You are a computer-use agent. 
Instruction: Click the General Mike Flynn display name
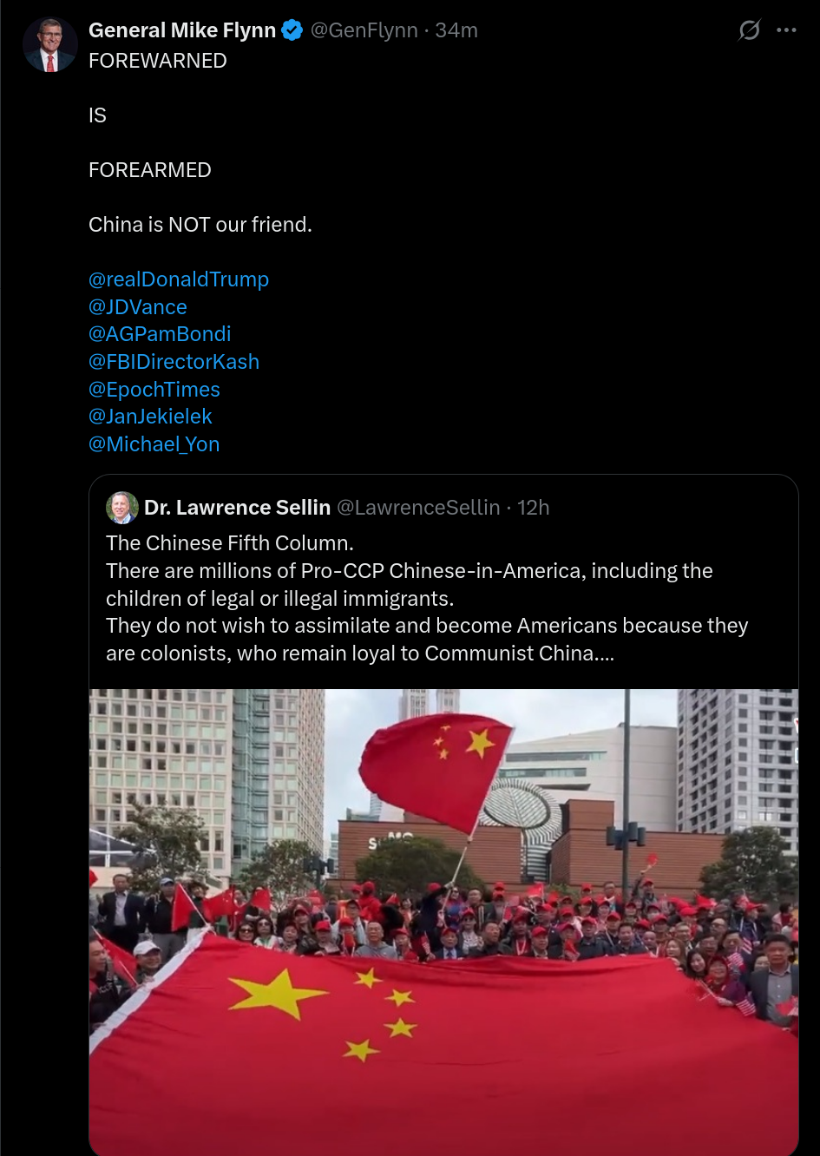(182, 30)
